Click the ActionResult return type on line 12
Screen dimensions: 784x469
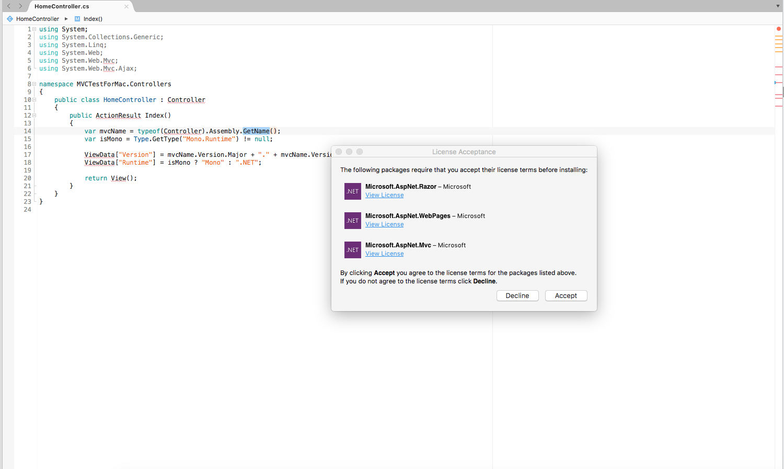118,116
